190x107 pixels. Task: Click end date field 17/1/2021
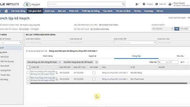point(185,29)
